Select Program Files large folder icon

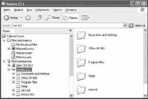click(x=81, y=63)
